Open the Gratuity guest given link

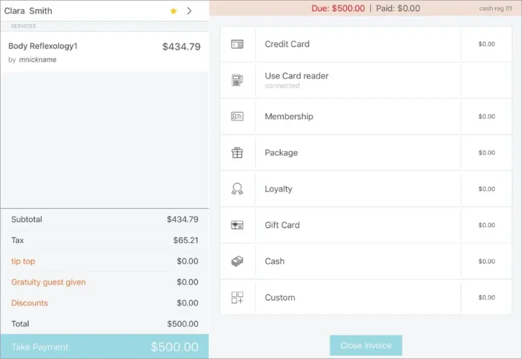48,282
